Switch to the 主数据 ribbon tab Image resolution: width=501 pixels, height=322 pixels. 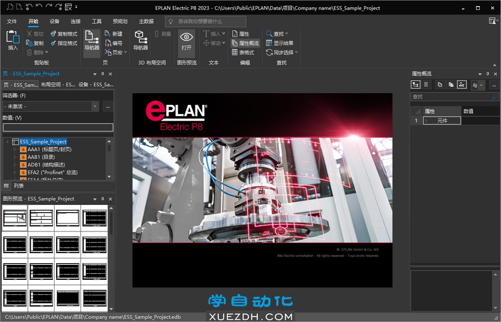(146, 21)
